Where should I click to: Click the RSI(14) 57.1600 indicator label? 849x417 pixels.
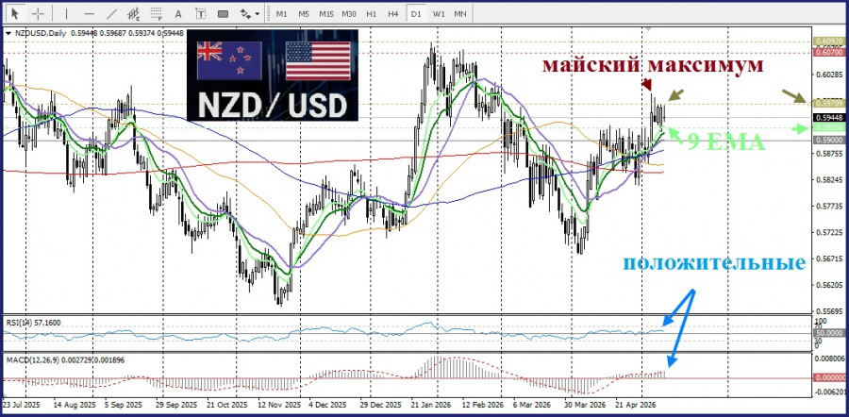pos(34,323)
